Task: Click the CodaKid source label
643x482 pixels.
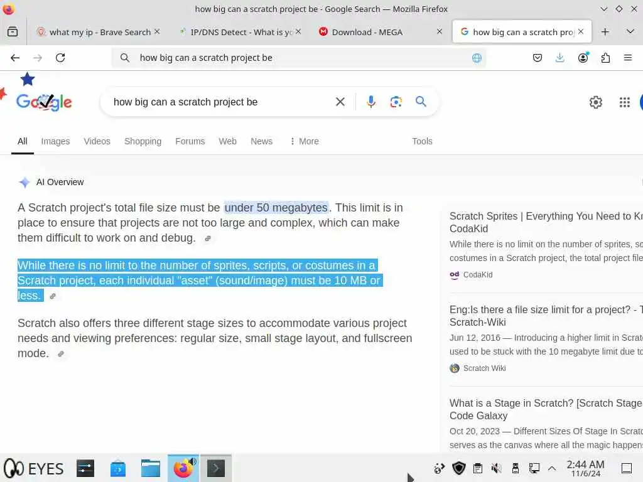Action: 478,275
